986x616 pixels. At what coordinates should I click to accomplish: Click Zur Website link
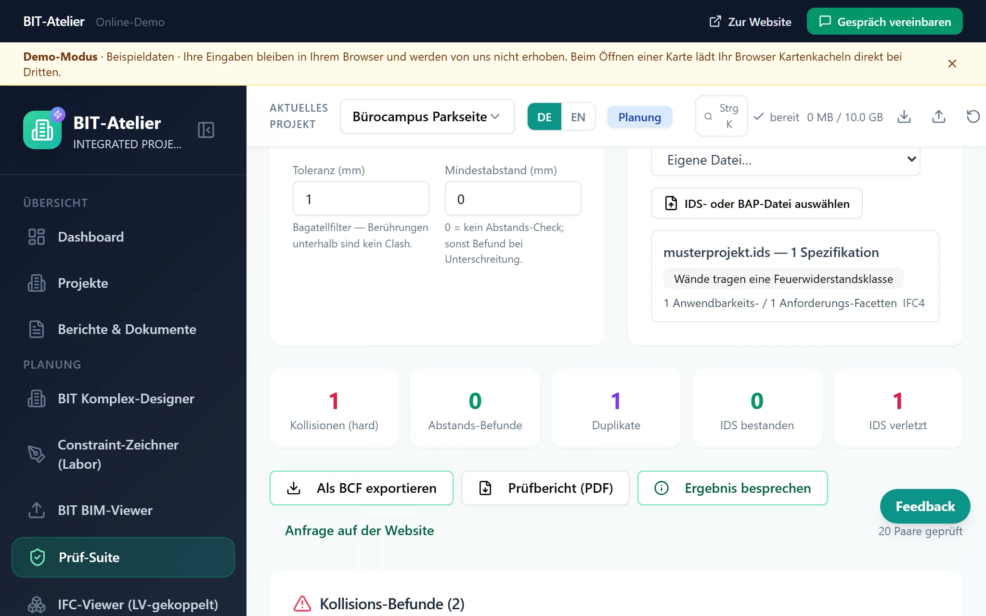click(x=750, y=22)
